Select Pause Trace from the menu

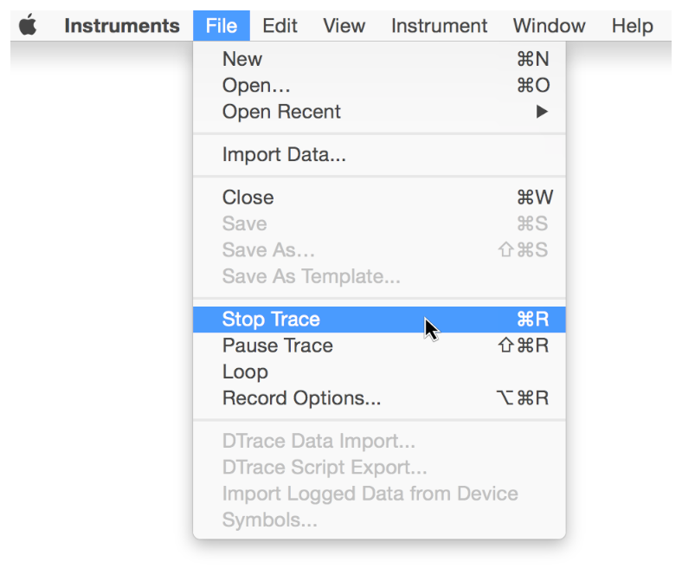pos(277,346)
